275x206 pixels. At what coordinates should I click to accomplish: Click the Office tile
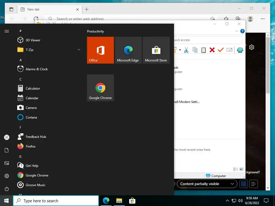(x=100, y=50)
